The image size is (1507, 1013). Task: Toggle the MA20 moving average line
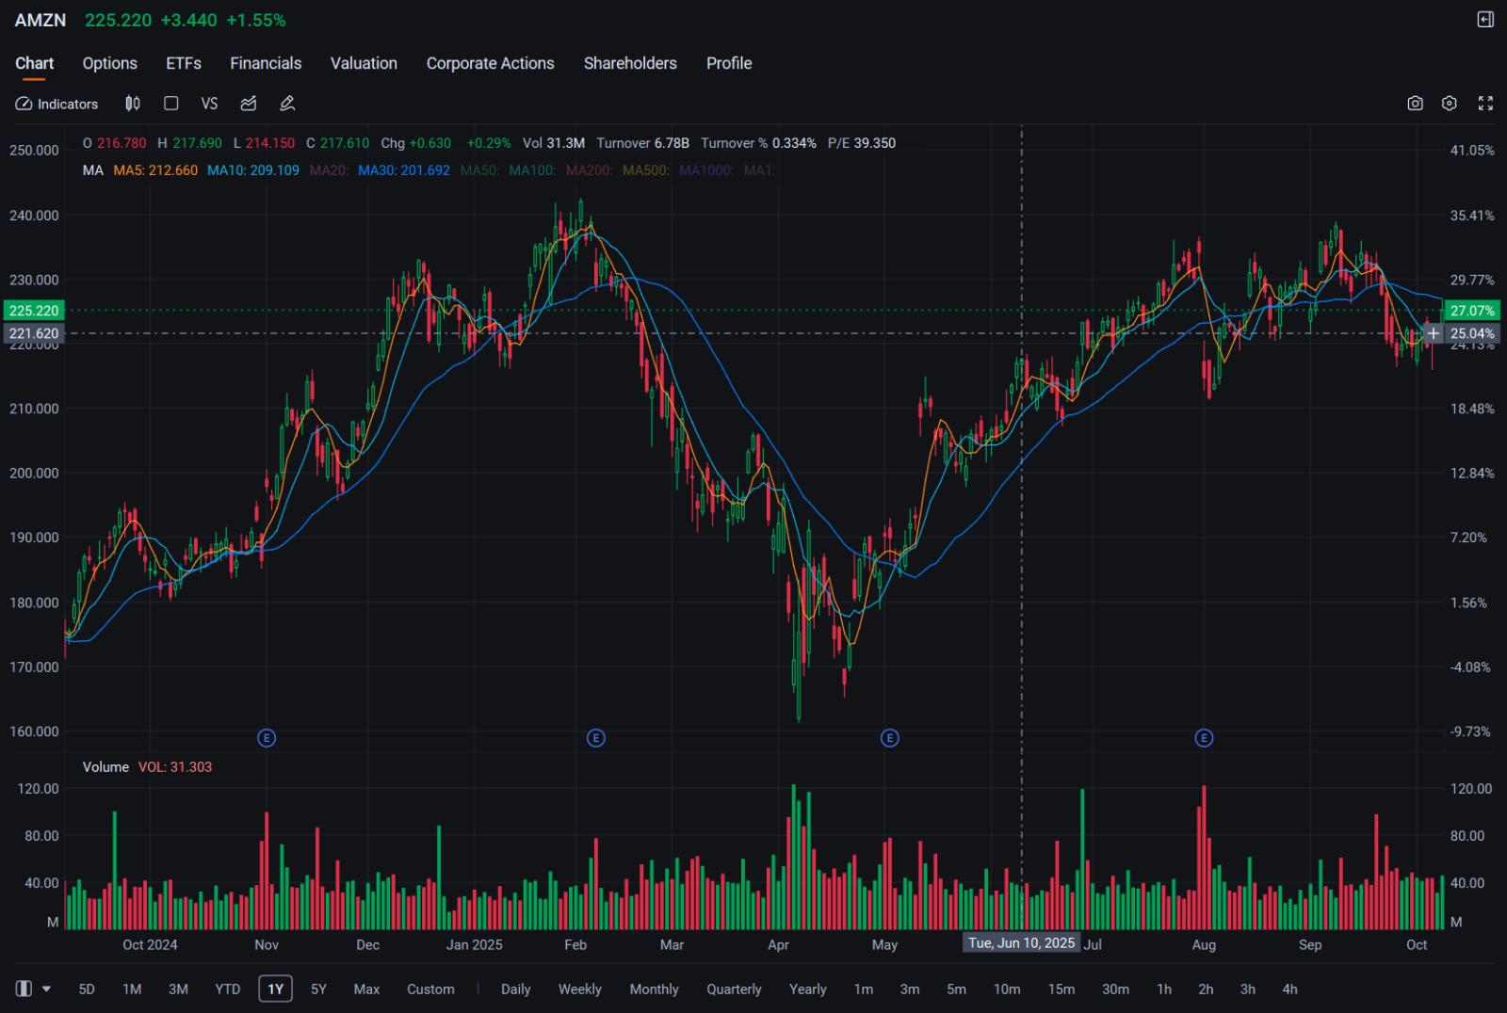tap(329, 170)
